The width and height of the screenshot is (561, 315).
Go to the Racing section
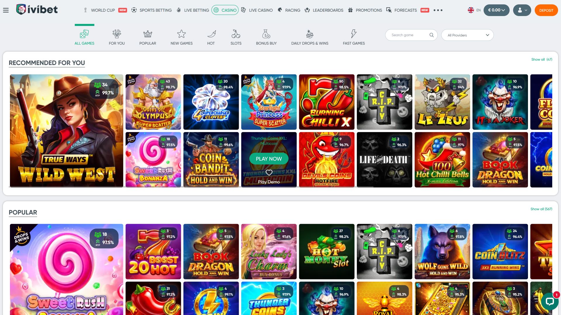[289, 10]
